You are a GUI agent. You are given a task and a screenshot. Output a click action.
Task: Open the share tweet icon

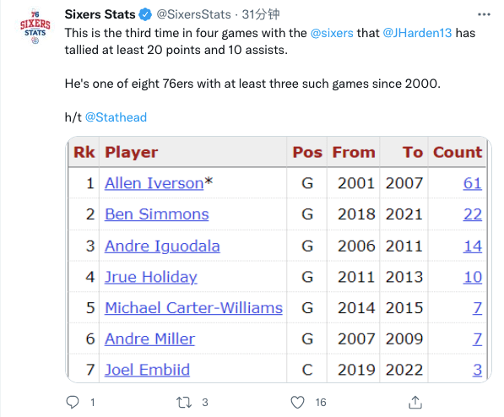point(415,402)
